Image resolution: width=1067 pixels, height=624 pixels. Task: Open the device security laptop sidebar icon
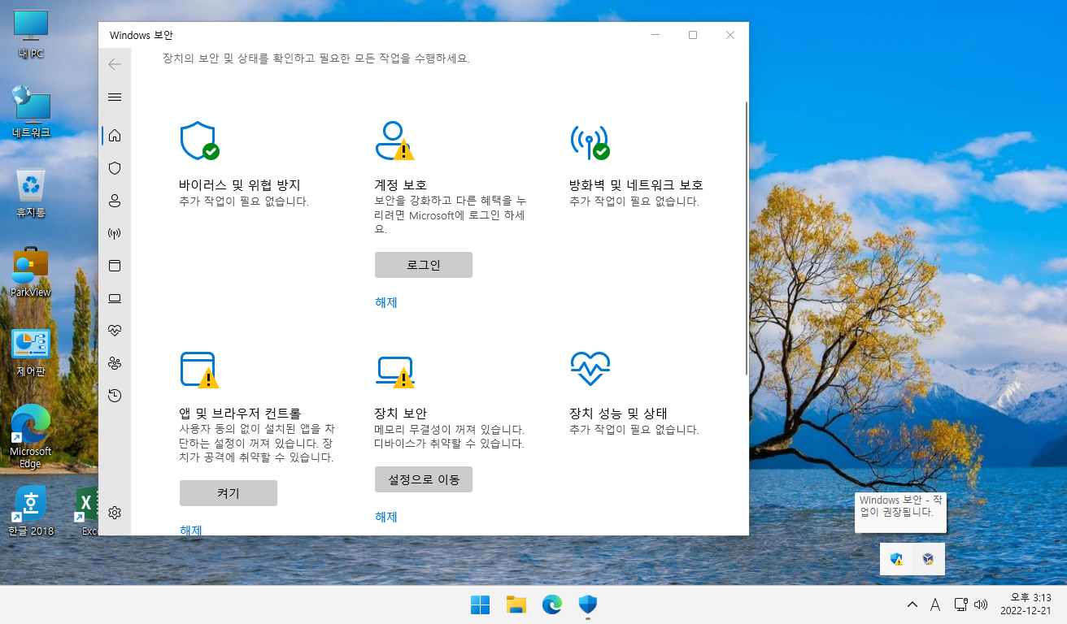tap(115, 298)
